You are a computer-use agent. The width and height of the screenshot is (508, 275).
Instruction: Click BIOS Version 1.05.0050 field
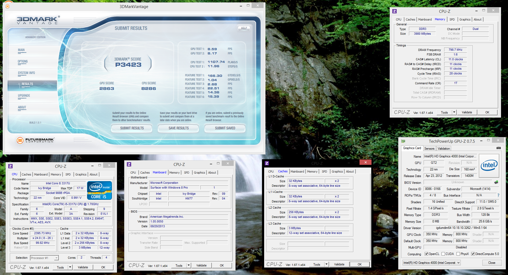[189, 221]
